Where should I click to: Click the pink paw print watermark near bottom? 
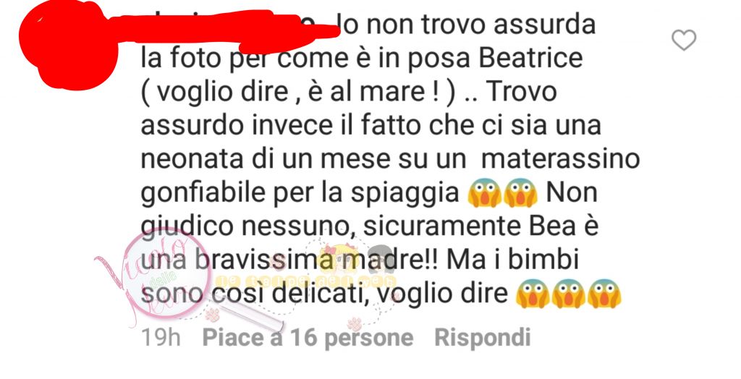pyautogui.click(x=355, y=324)
